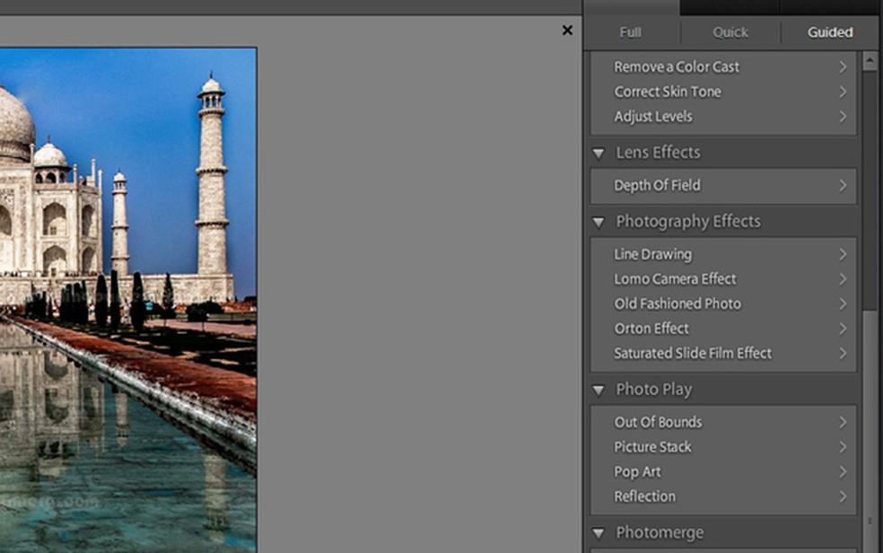Click the Orton Effect chevron
This screenshot has width=883, height=553.
point(843,329)
